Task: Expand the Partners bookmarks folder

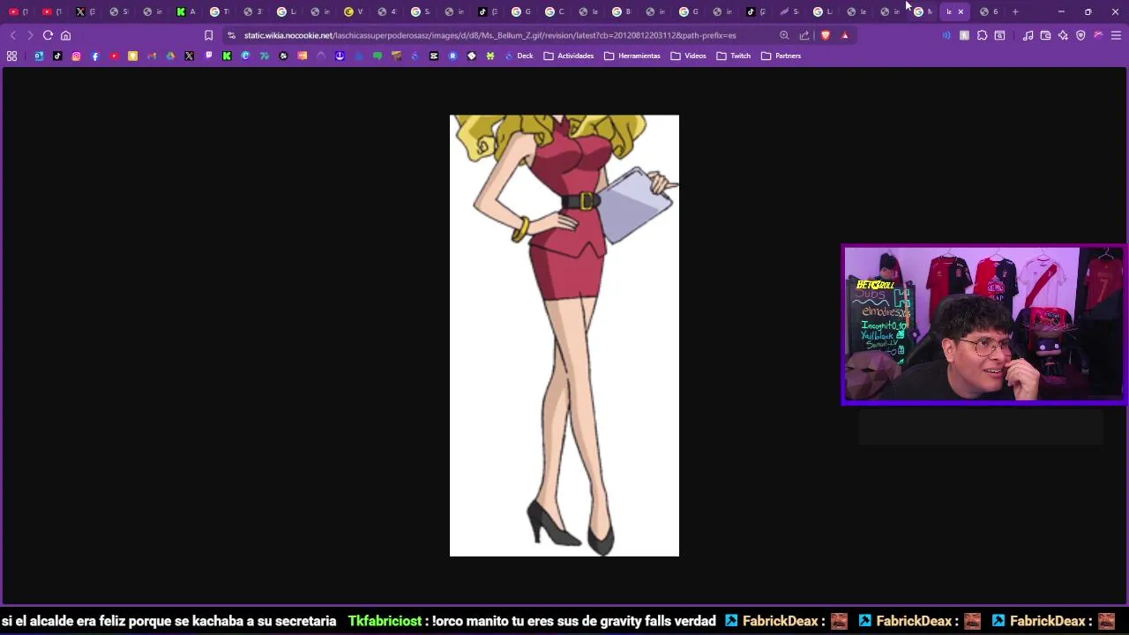Action: click(x=781, y=56)
